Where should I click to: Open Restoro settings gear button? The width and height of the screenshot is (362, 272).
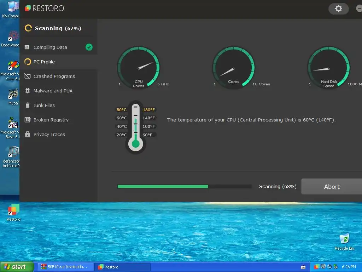click(x=338, y=9)
